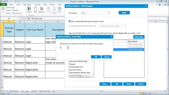Viewport: 169px width, 95px height.
Task: Toggle Assign single requirement type checkbox
Action: pos(69,26)
